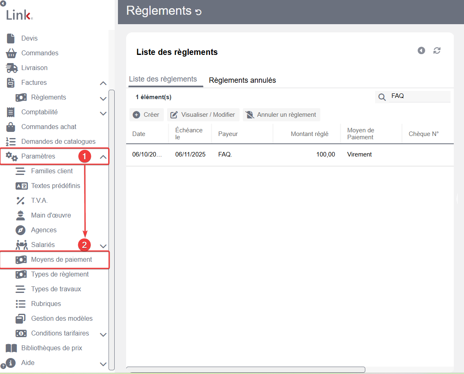Click the horizontal scrollbar under the table
This screenshot has width=464, height=374.
click(246, 369)
